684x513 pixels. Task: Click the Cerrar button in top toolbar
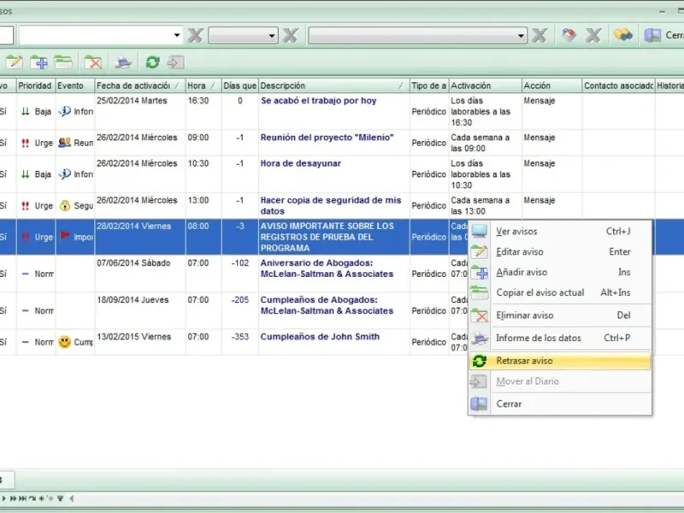point(664,35)
